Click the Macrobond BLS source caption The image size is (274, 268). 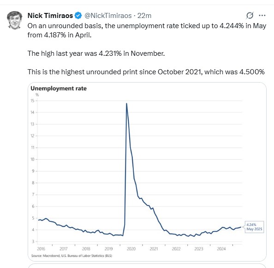click(71, 256)
